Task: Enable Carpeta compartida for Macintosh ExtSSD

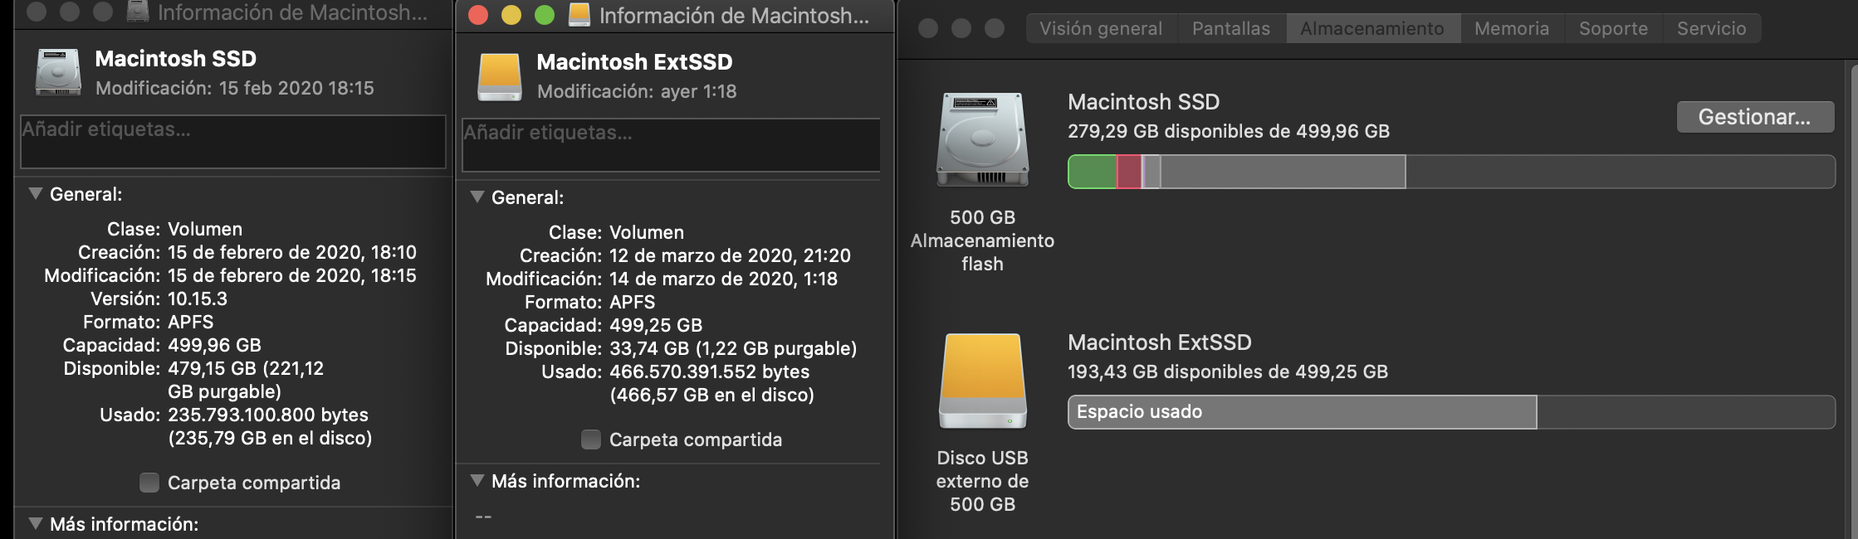Action: [591, 439]
